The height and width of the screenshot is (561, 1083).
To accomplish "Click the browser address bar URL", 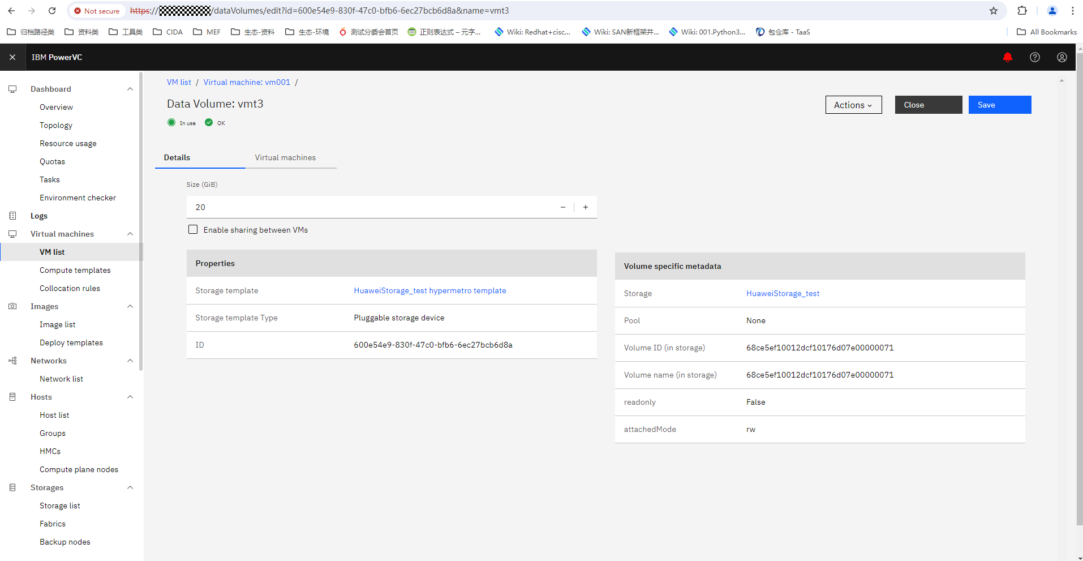I will (x=320, y=11).
